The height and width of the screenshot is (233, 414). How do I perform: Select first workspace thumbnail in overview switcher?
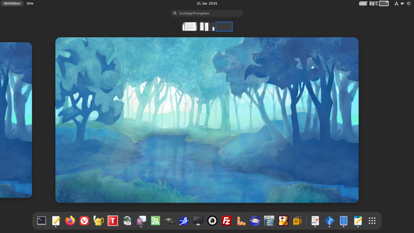pos(189,27)
